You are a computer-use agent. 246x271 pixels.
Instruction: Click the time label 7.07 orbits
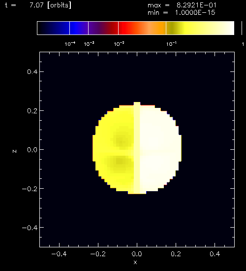pos(50,5)
